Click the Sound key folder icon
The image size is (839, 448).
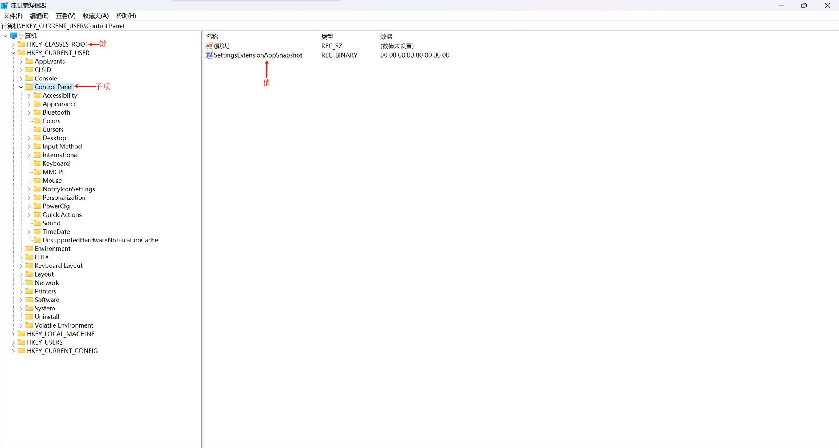coord(37,223)
